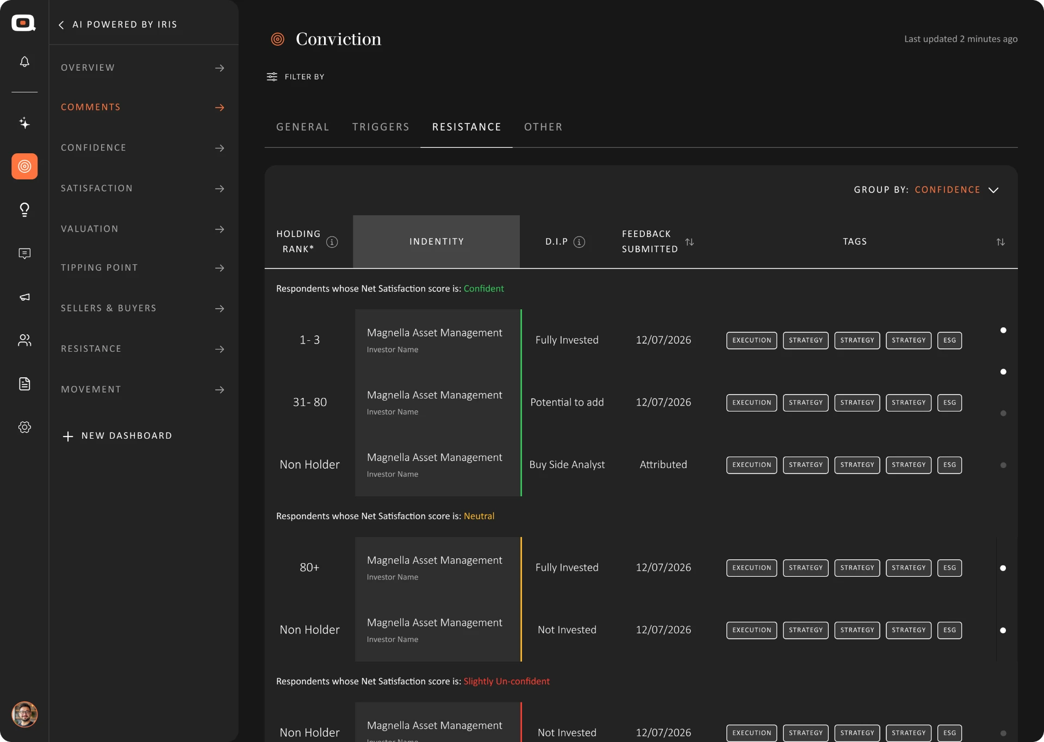Click Execution tag in the 80+ row
Viewport: 1044px width, 742px height.
tap(751, 568)
